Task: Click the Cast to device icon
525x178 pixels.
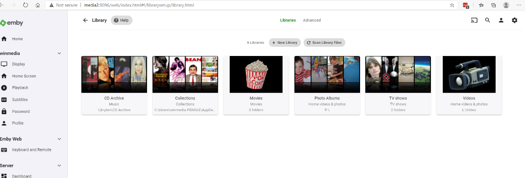Action: click(474, 20)
